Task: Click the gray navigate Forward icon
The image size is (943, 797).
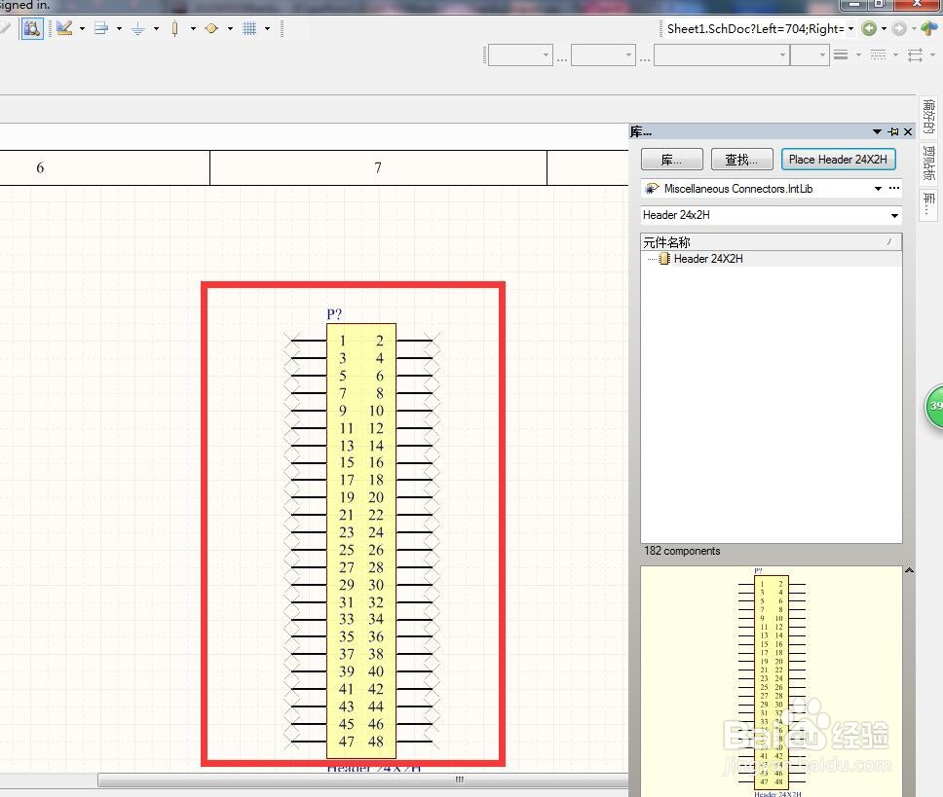Action: click(899, 28)
